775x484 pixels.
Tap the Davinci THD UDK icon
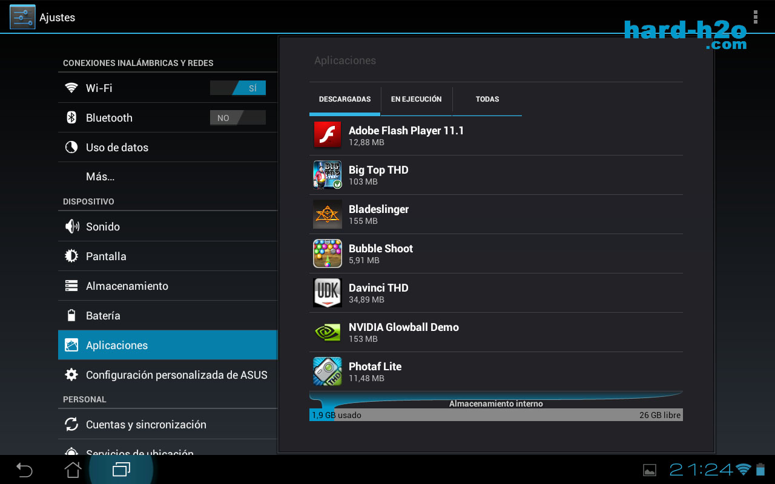click(x=328, y=292)
